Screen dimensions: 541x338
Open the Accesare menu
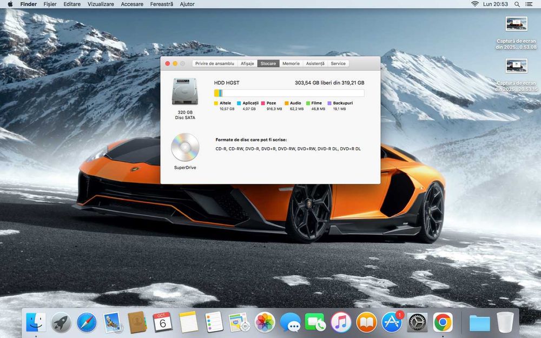coord(132,4)
